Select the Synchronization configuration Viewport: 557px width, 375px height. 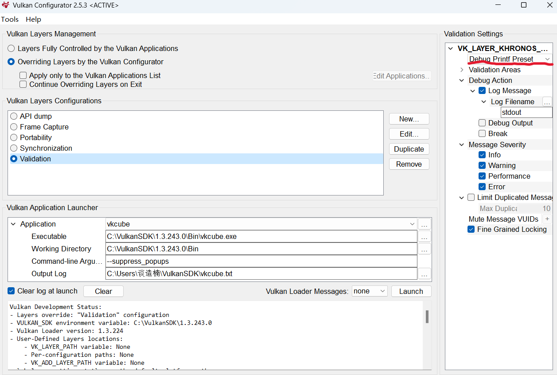point(14,148)
